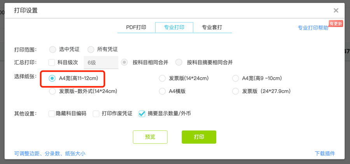
Task: Choose 发票版(14*24cm) paper size
Action: click(x=162, y=78)
